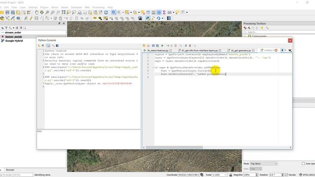Image resolution: width=315 pixels, height=177 pixels.
Task: Toggle the Show Editor icon in console
Action: (x=48, y=46)
